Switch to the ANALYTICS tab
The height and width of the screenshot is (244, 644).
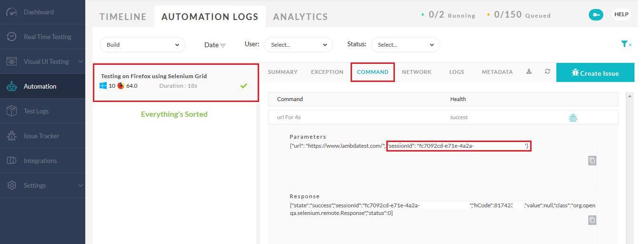coord(301,17)
